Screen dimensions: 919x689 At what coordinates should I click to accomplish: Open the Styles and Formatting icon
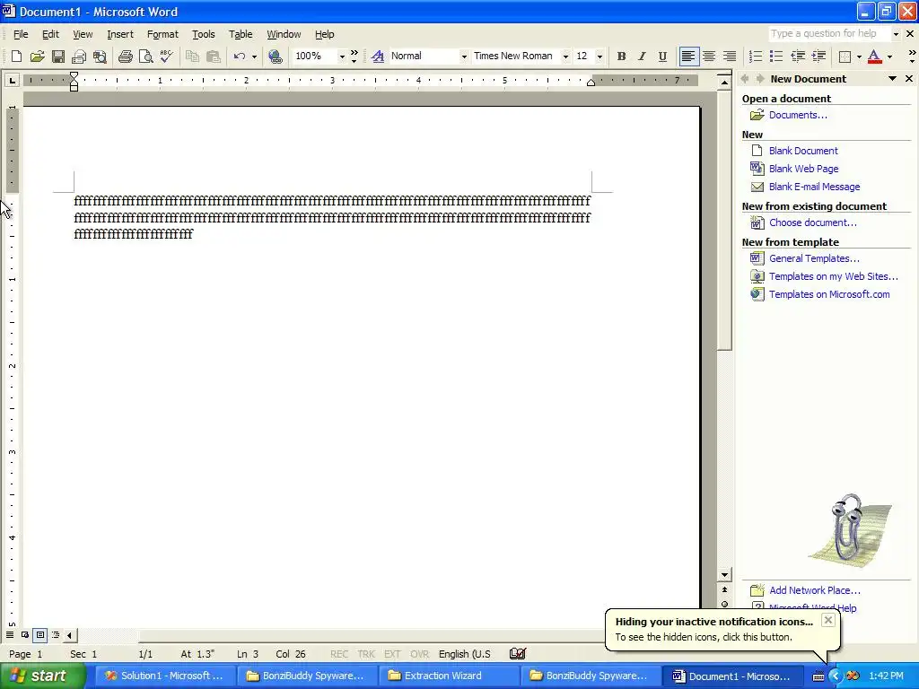click(378, 57)
